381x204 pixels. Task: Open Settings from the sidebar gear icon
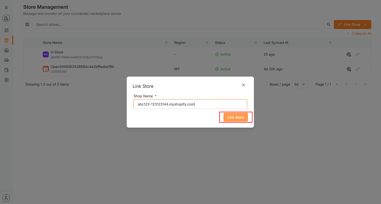6,80
